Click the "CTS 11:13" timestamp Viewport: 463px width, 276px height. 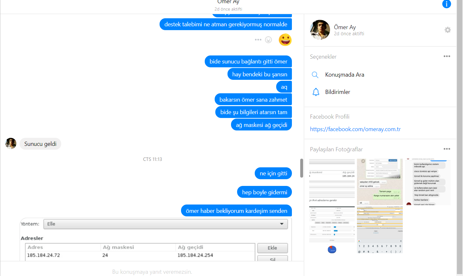(x=153, y=159)
